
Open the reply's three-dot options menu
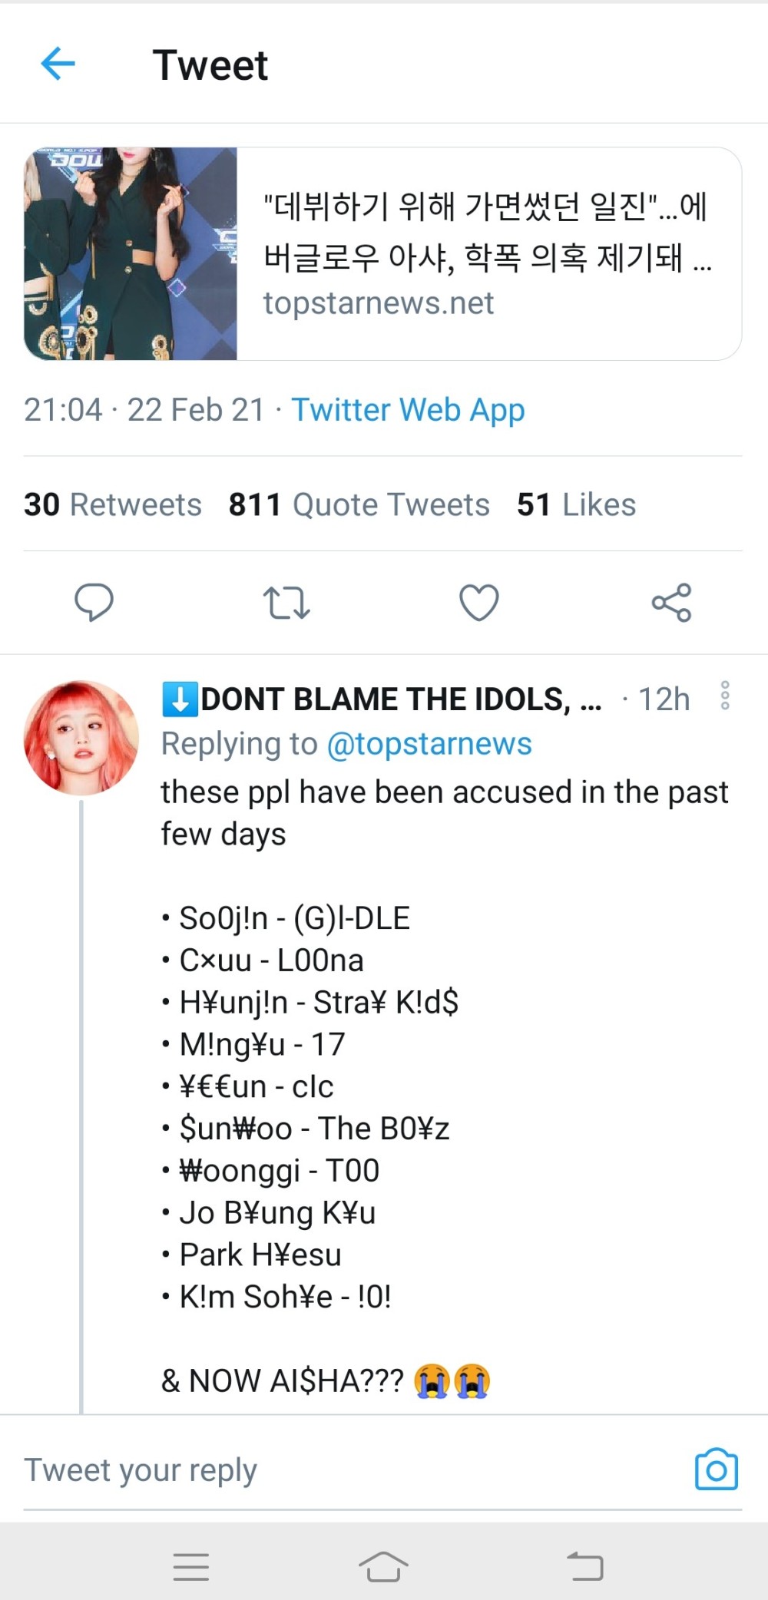(724, 696)
